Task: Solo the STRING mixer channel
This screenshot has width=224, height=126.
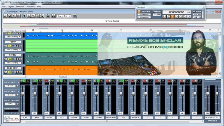Action: (x=98, y=81)
